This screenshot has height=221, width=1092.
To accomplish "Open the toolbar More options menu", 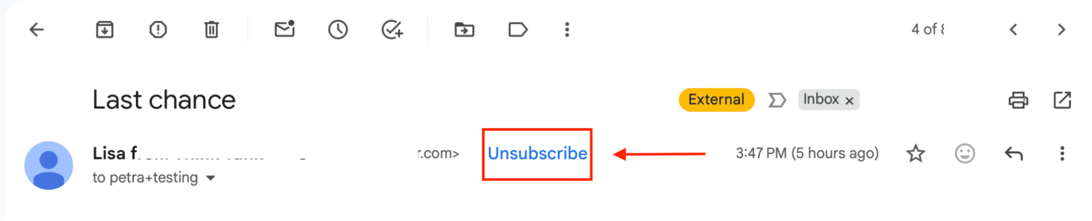I will pyautogui.click(x=567, y=29).
